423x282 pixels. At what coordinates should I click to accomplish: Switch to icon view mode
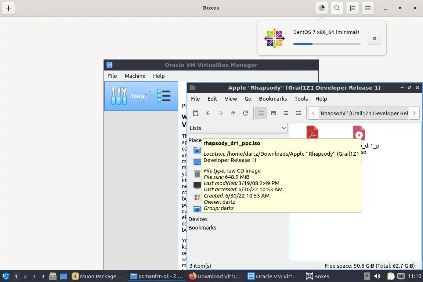click(x=261, y=113)
